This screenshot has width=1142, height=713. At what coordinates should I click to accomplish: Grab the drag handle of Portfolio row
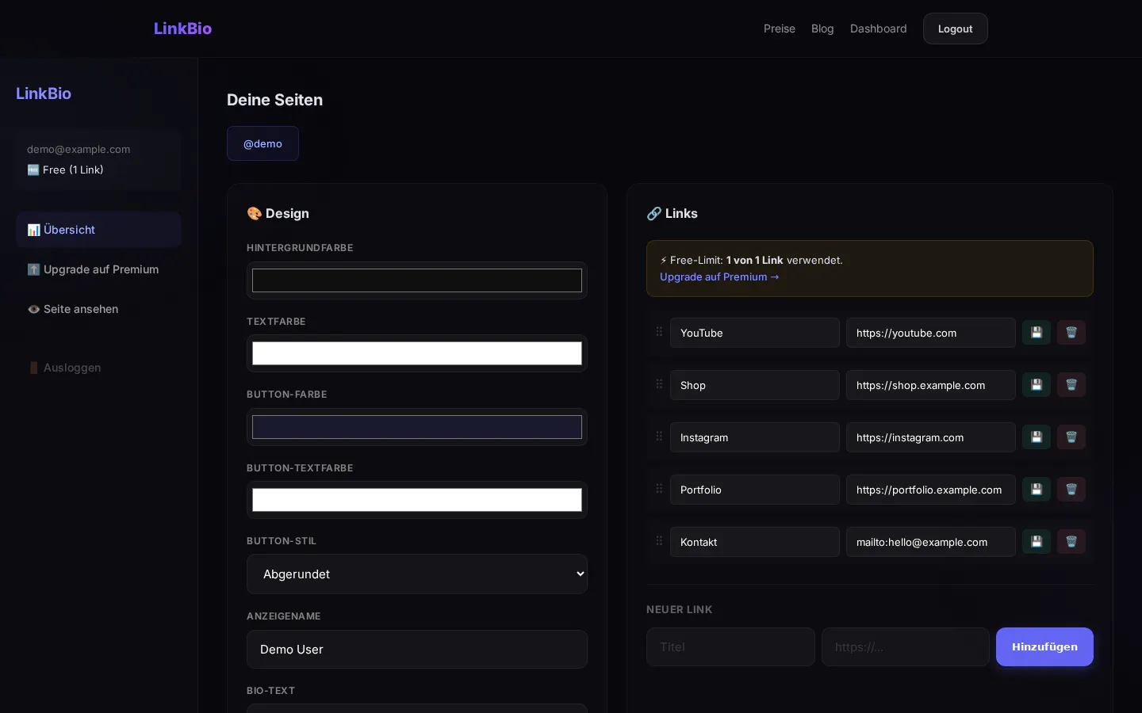(x=659, y=489)
